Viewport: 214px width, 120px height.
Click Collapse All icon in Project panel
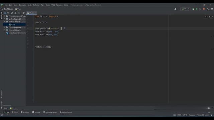point(19,13)
